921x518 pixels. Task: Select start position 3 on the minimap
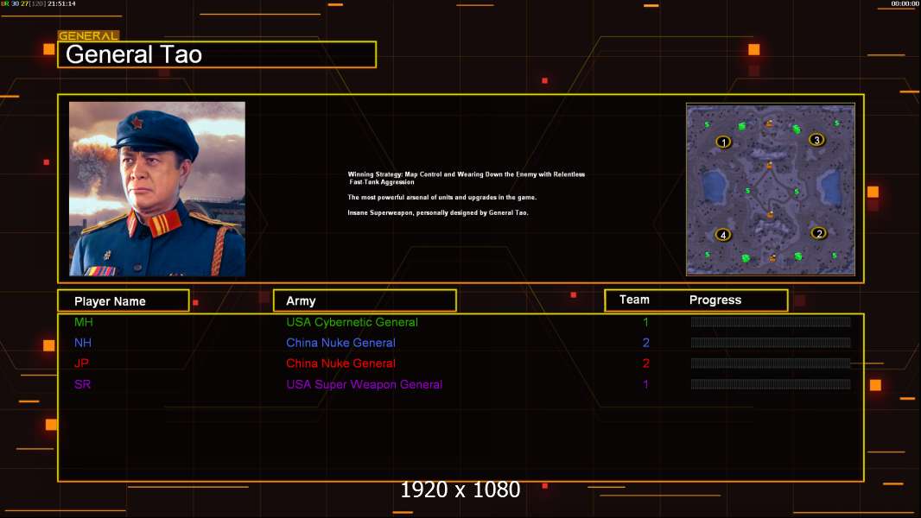point(816,140)
